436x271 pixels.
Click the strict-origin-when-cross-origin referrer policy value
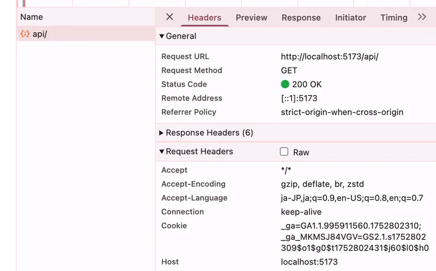point(342,112)
